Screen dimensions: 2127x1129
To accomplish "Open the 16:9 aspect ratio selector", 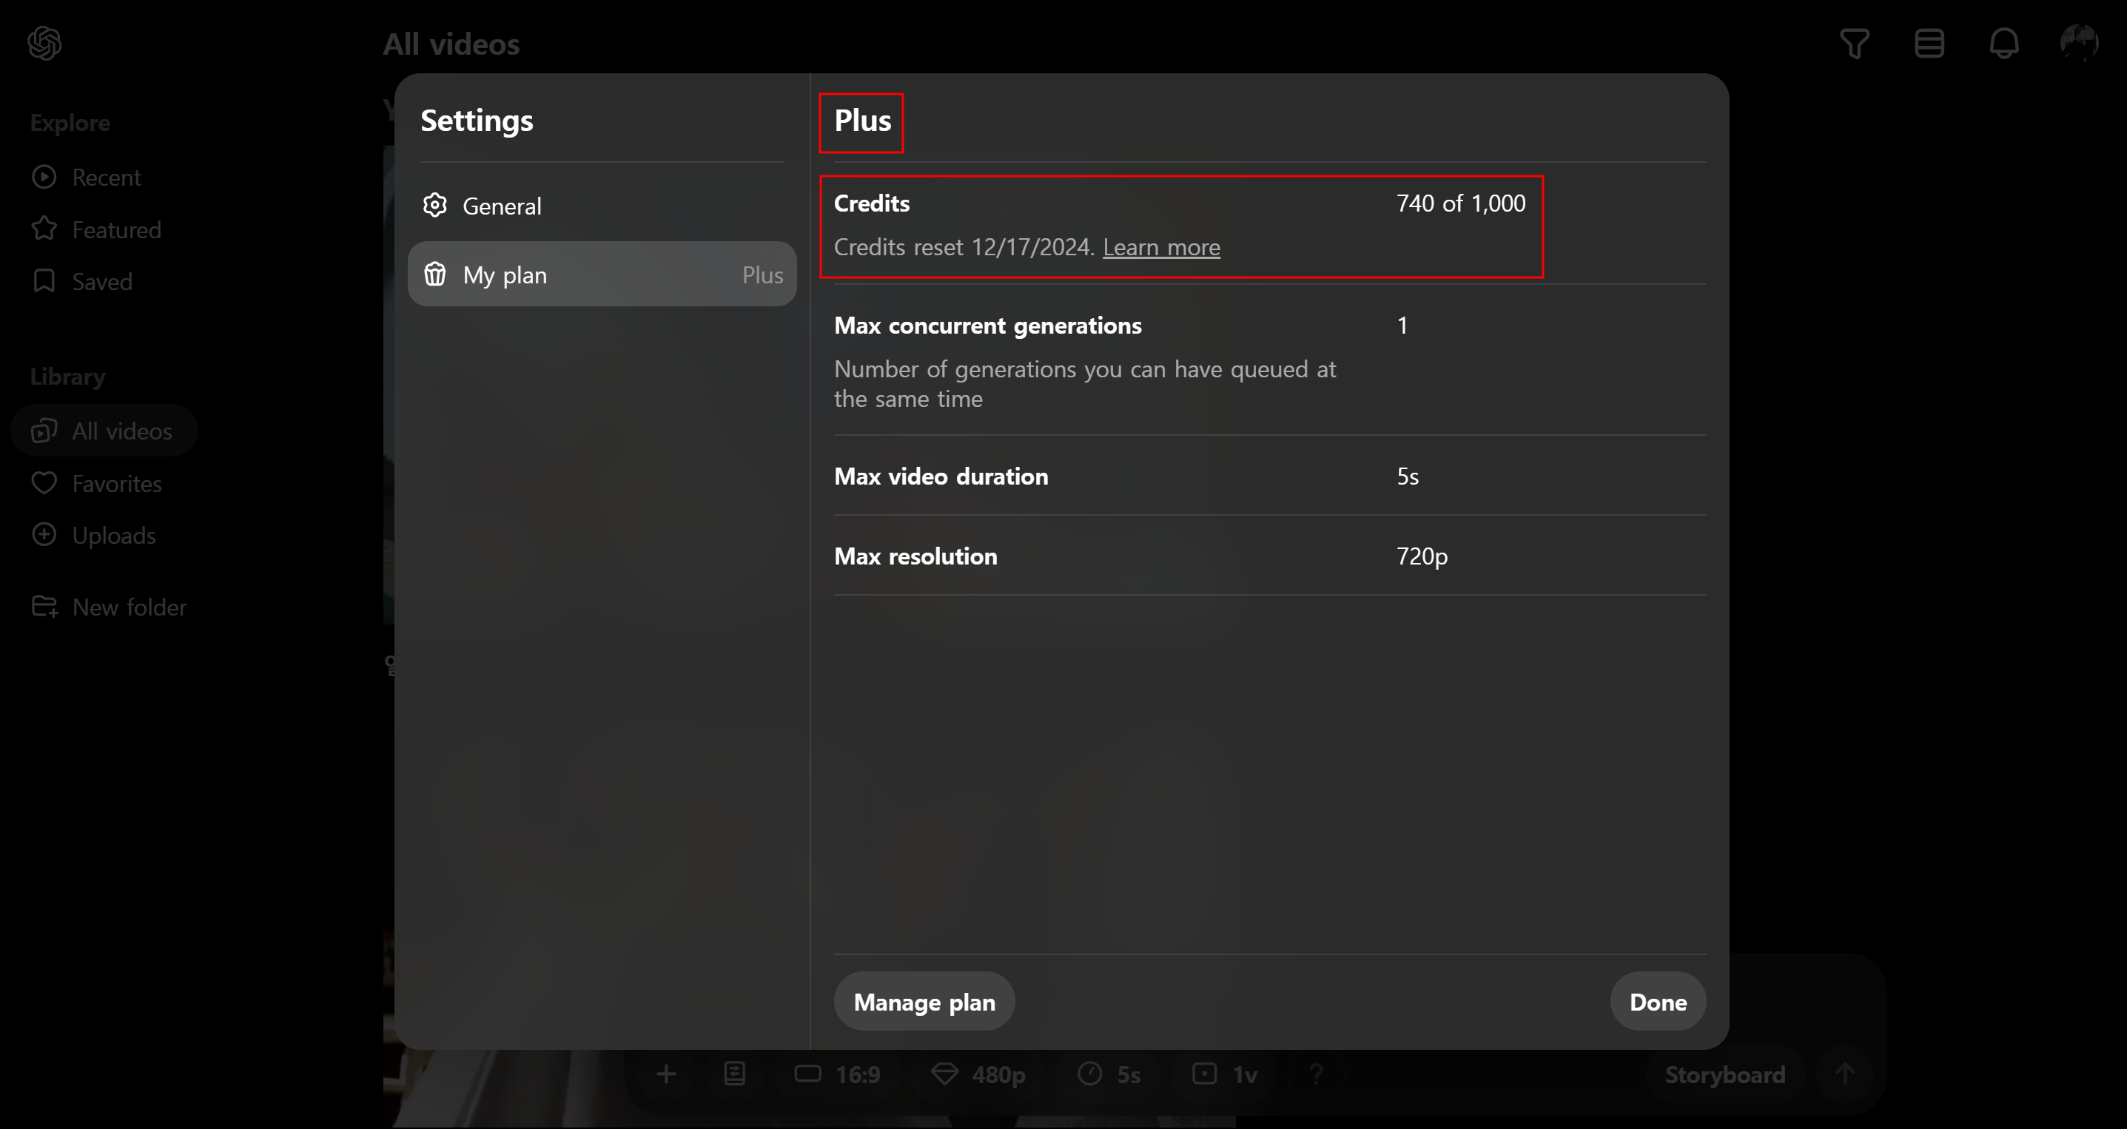I will [837, 1074].
